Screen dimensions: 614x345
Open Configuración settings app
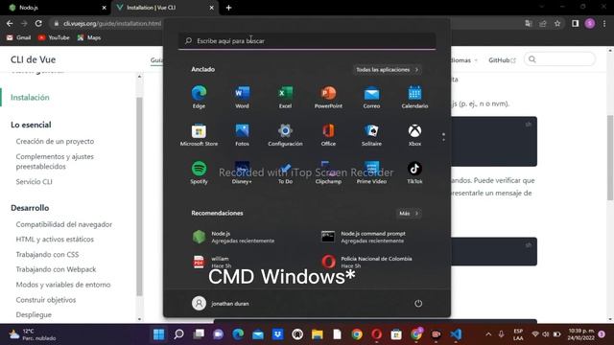tap(285, 134)
